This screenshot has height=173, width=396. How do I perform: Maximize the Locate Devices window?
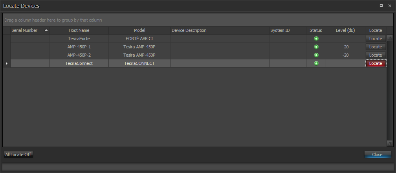coord(381,6)
